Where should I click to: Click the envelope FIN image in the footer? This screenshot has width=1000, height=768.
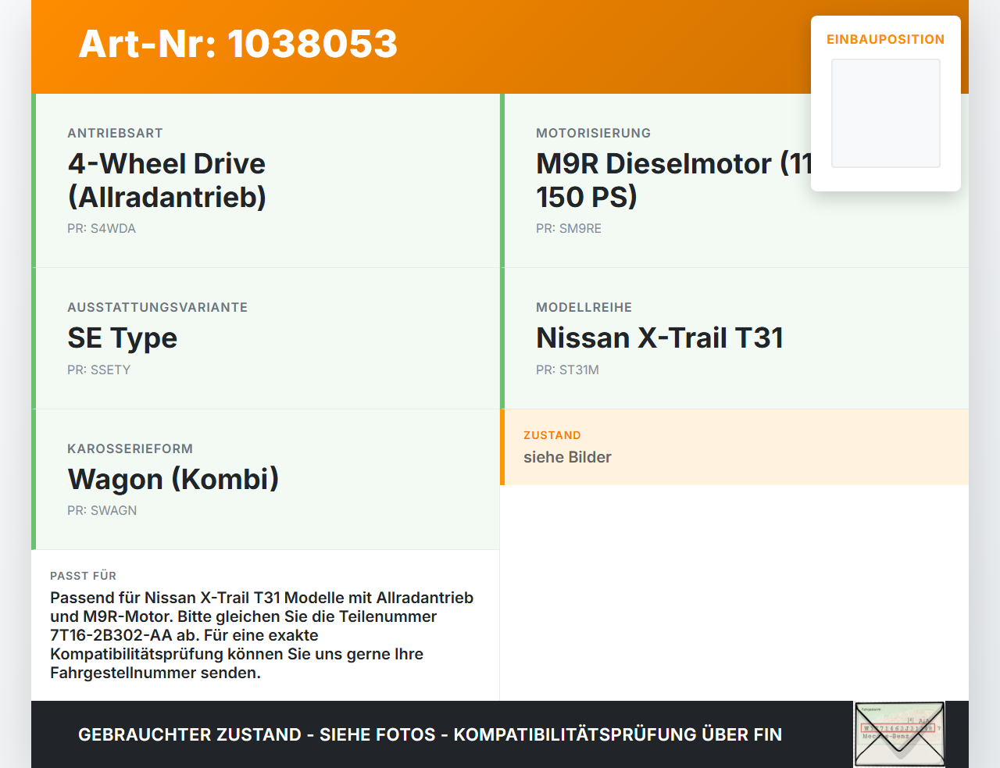(x=899, y=734)
